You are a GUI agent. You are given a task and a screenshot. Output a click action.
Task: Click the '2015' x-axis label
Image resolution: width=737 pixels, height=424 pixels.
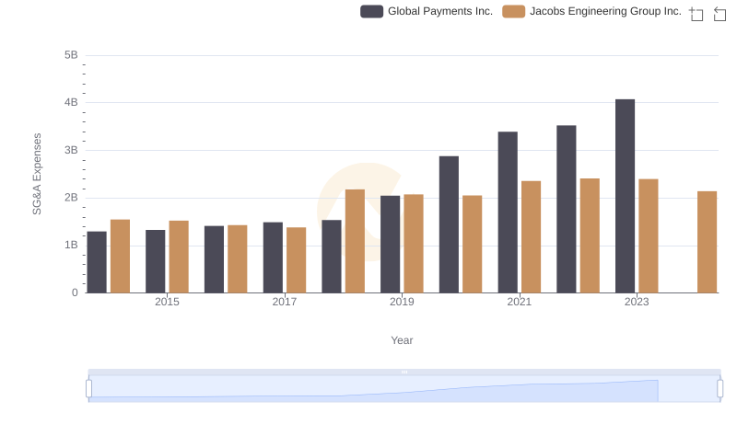[x=167, y=302]
